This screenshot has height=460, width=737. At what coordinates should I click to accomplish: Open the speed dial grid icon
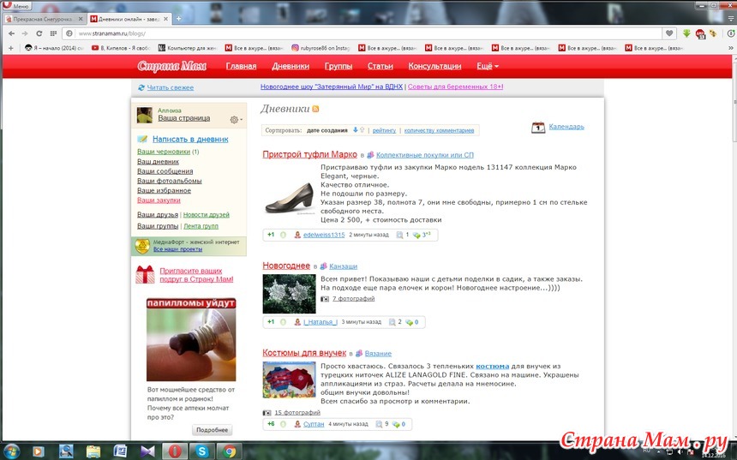pyautogui.click(x=53, y=33)
